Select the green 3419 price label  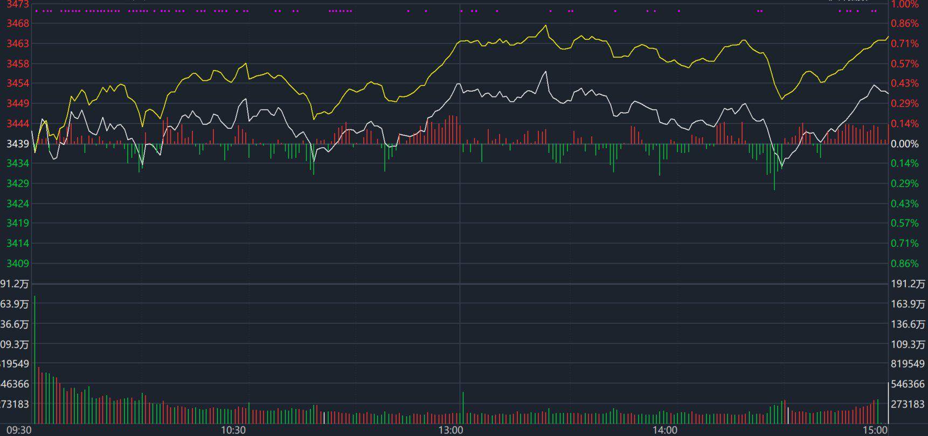[x=18, y=223]
